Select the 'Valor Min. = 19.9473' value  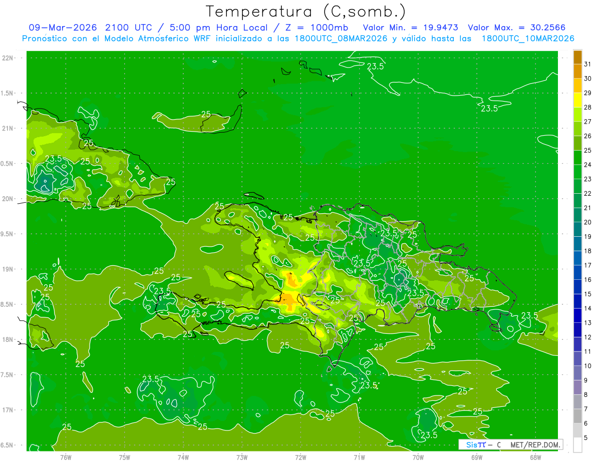[410, 28]
